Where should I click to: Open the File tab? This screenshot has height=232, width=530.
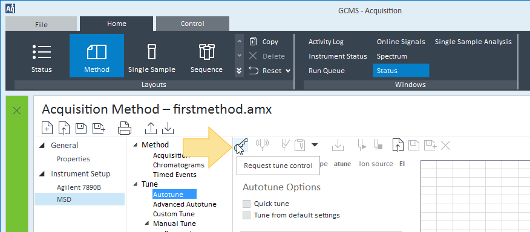pos(41,24)
